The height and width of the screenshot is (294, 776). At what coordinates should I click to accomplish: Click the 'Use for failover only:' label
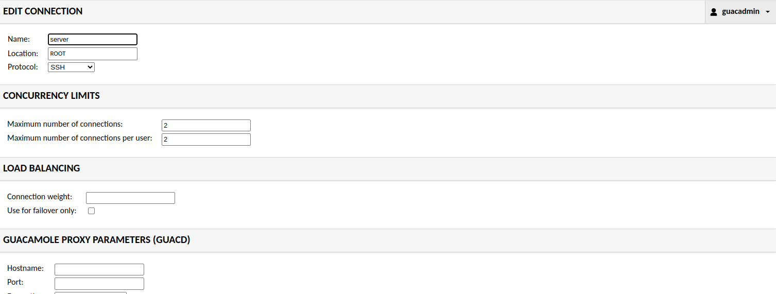click(x=42, y=211)
